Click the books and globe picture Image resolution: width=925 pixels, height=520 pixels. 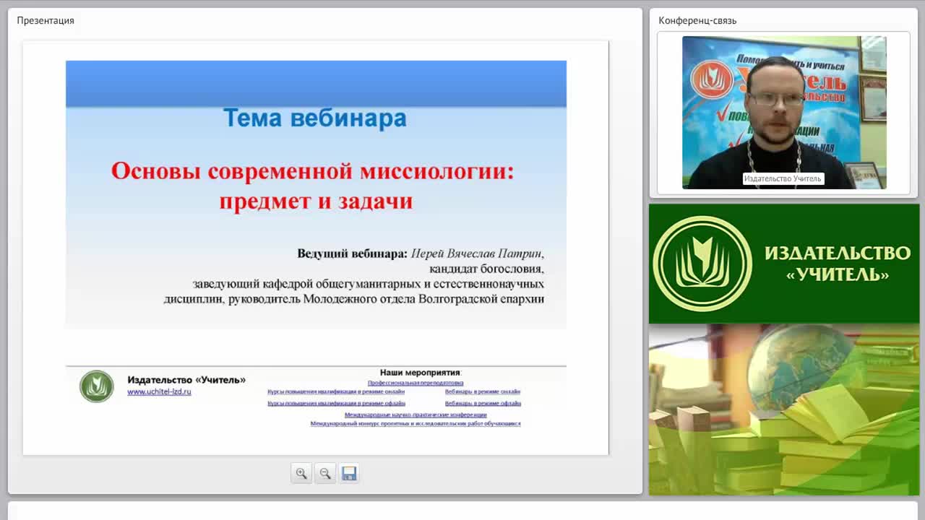click(784, 409)
